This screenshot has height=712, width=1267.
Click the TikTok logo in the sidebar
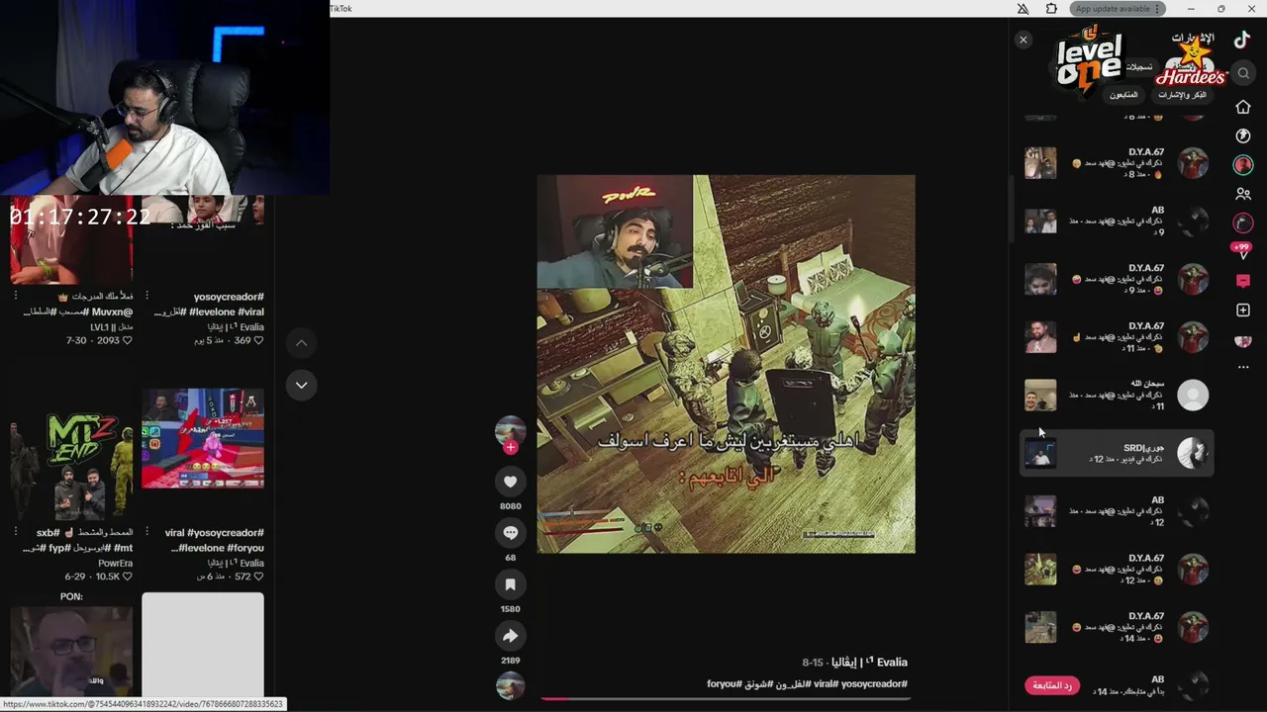(1242, 40)
